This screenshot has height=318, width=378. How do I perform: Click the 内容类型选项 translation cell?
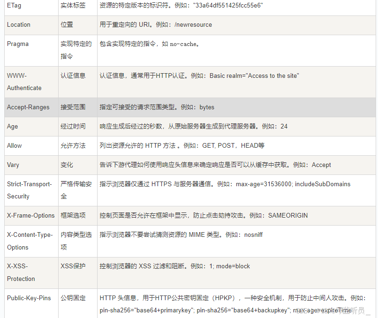point(78,242)
